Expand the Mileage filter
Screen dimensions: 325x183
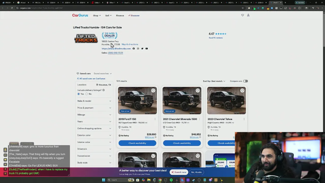click(x=94, y=115)
